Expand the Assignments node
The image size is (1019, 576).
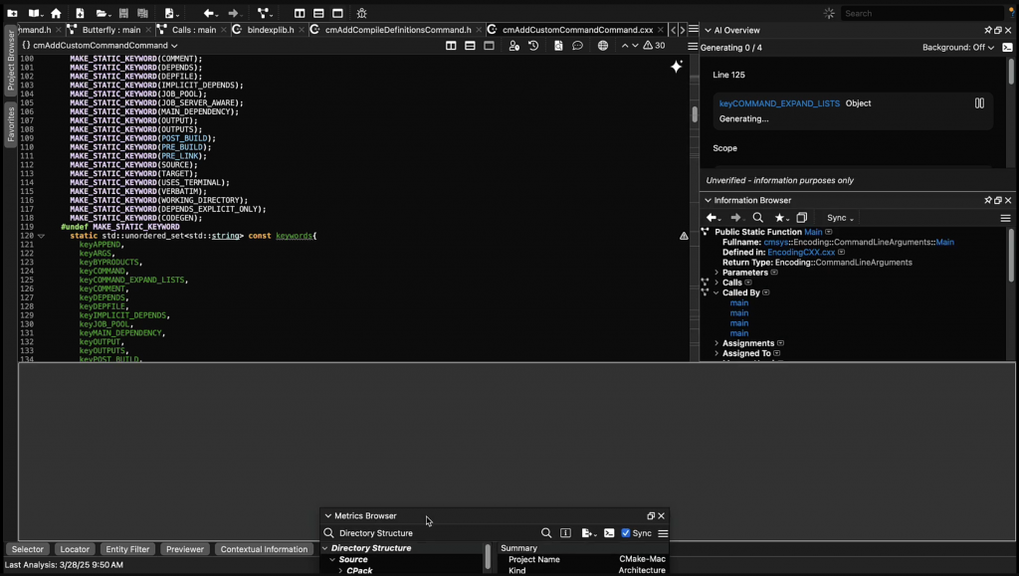coord(716,343)
